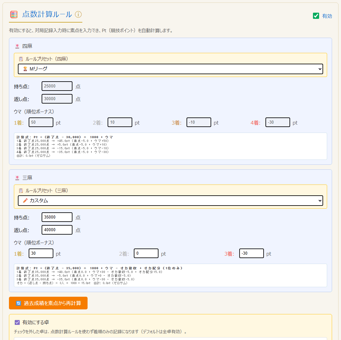This screenshot has width=341, height=340.
Task: Click the 四麻 3着 uma field showing -10
Action: 199,122
